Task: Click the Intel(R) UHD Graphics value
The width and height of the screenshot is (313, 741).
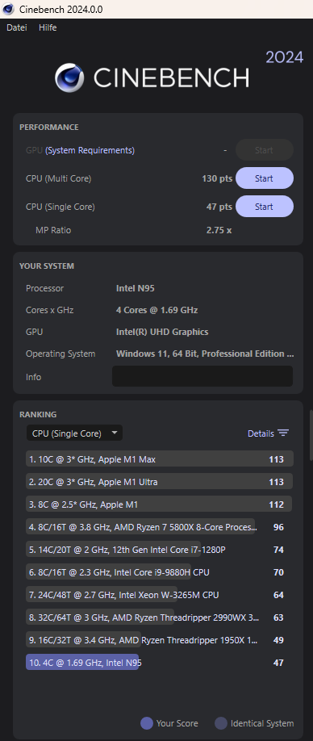Action: (x=162, y=332)
